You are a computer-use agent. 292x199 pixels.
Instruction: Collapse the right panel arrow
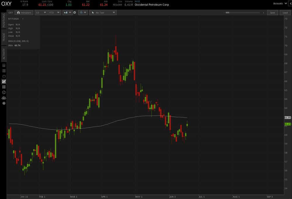(x=290, y=3)
